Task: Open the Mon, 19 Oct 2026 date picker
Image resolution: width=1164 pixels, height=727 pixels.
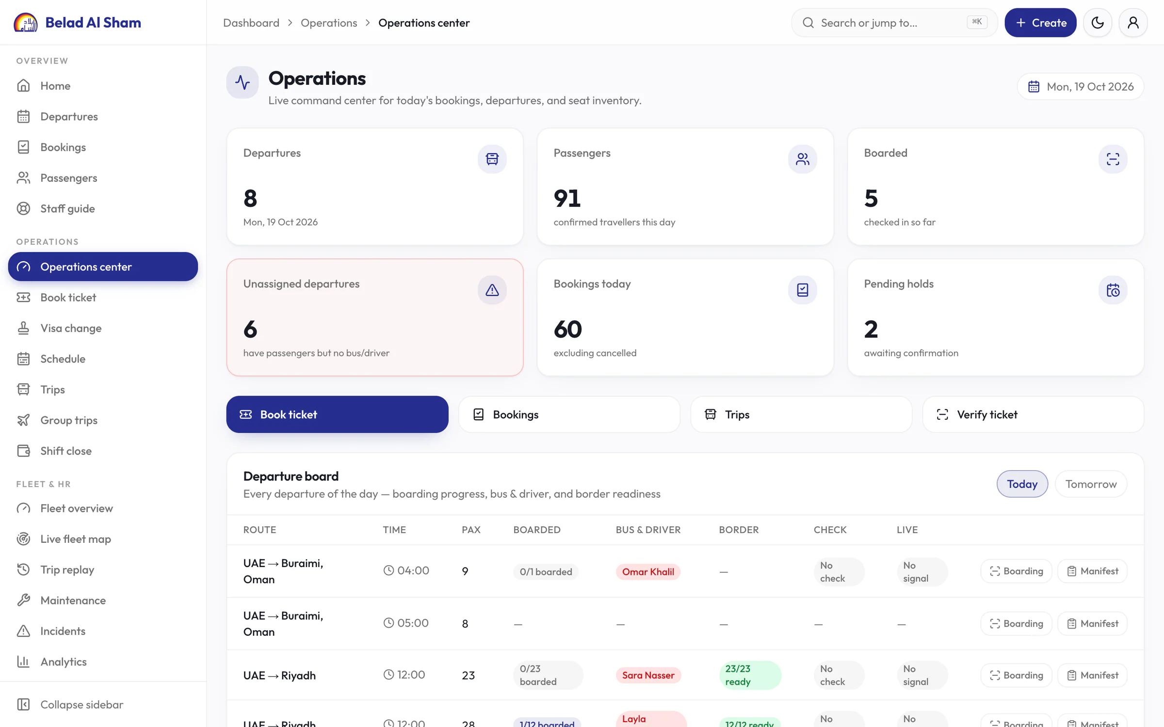Action: 1081,86
